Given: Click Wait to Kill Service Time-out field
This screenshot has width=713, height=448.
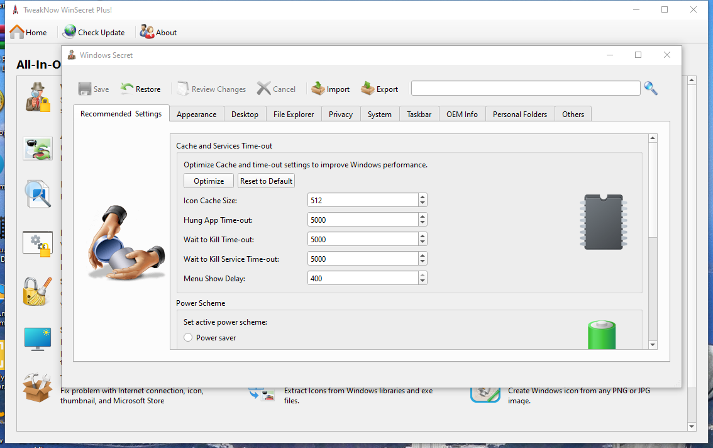Looking at the screenshot, I should pyautogui.click(x=363, y=259).
